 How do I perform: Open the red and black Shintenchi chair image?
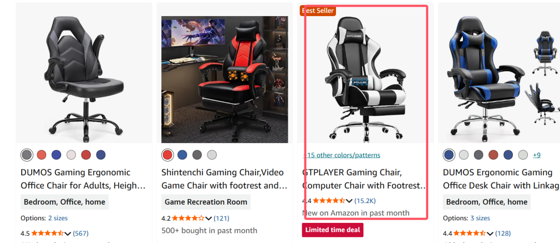coord(225,79)
